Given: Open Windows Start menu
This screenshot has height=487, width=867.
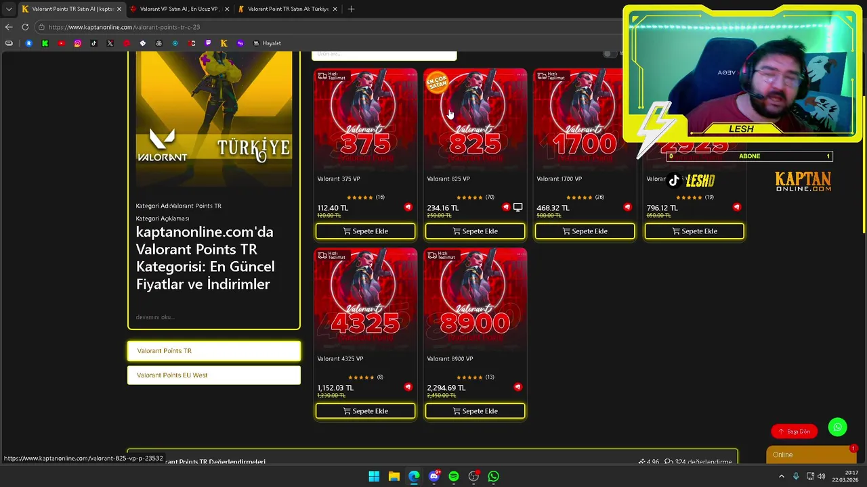Looking at the screenshot, I should pyautogui.click(x=374, y=476).
